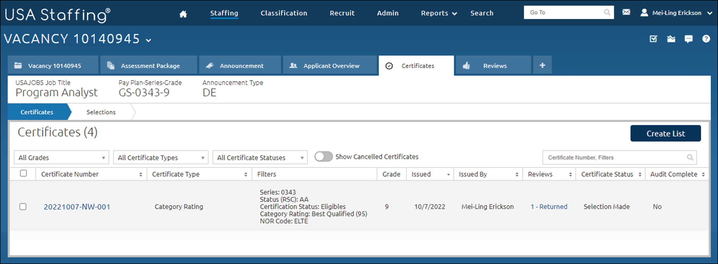Open the 1 - Returned reviews link
This screenshot has height=264, width=718.
pos(549,206)
